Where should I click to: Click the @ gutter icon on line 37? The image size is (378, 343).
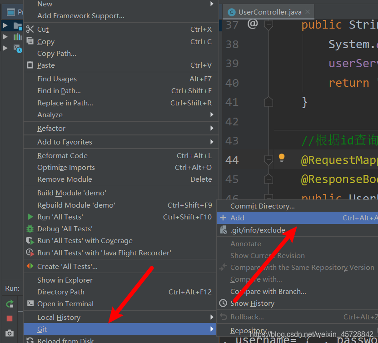[x=253, y=24]
